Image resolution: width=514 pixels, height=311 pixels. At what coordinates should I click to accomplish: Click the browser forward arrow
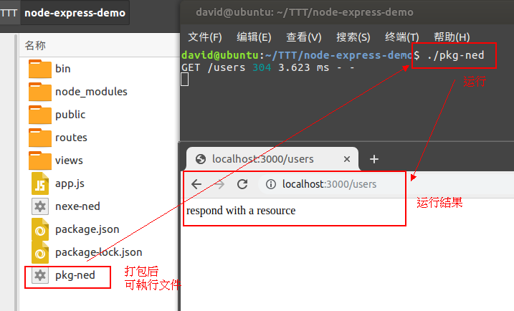point(219,184)
